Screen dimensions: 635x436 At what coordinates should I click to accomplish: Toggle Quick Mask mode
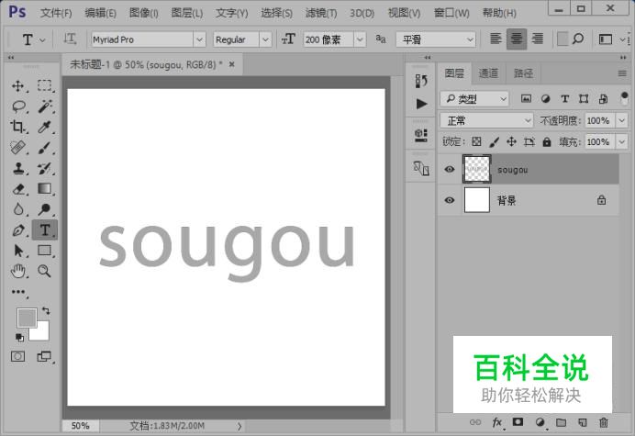point(17,356)
